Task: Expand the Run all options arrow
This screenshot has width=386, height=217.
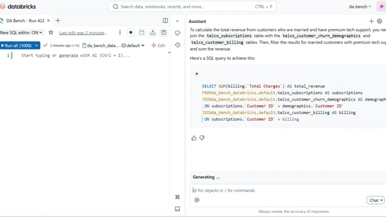Action: pyautogui.click(x=36, y=46)
